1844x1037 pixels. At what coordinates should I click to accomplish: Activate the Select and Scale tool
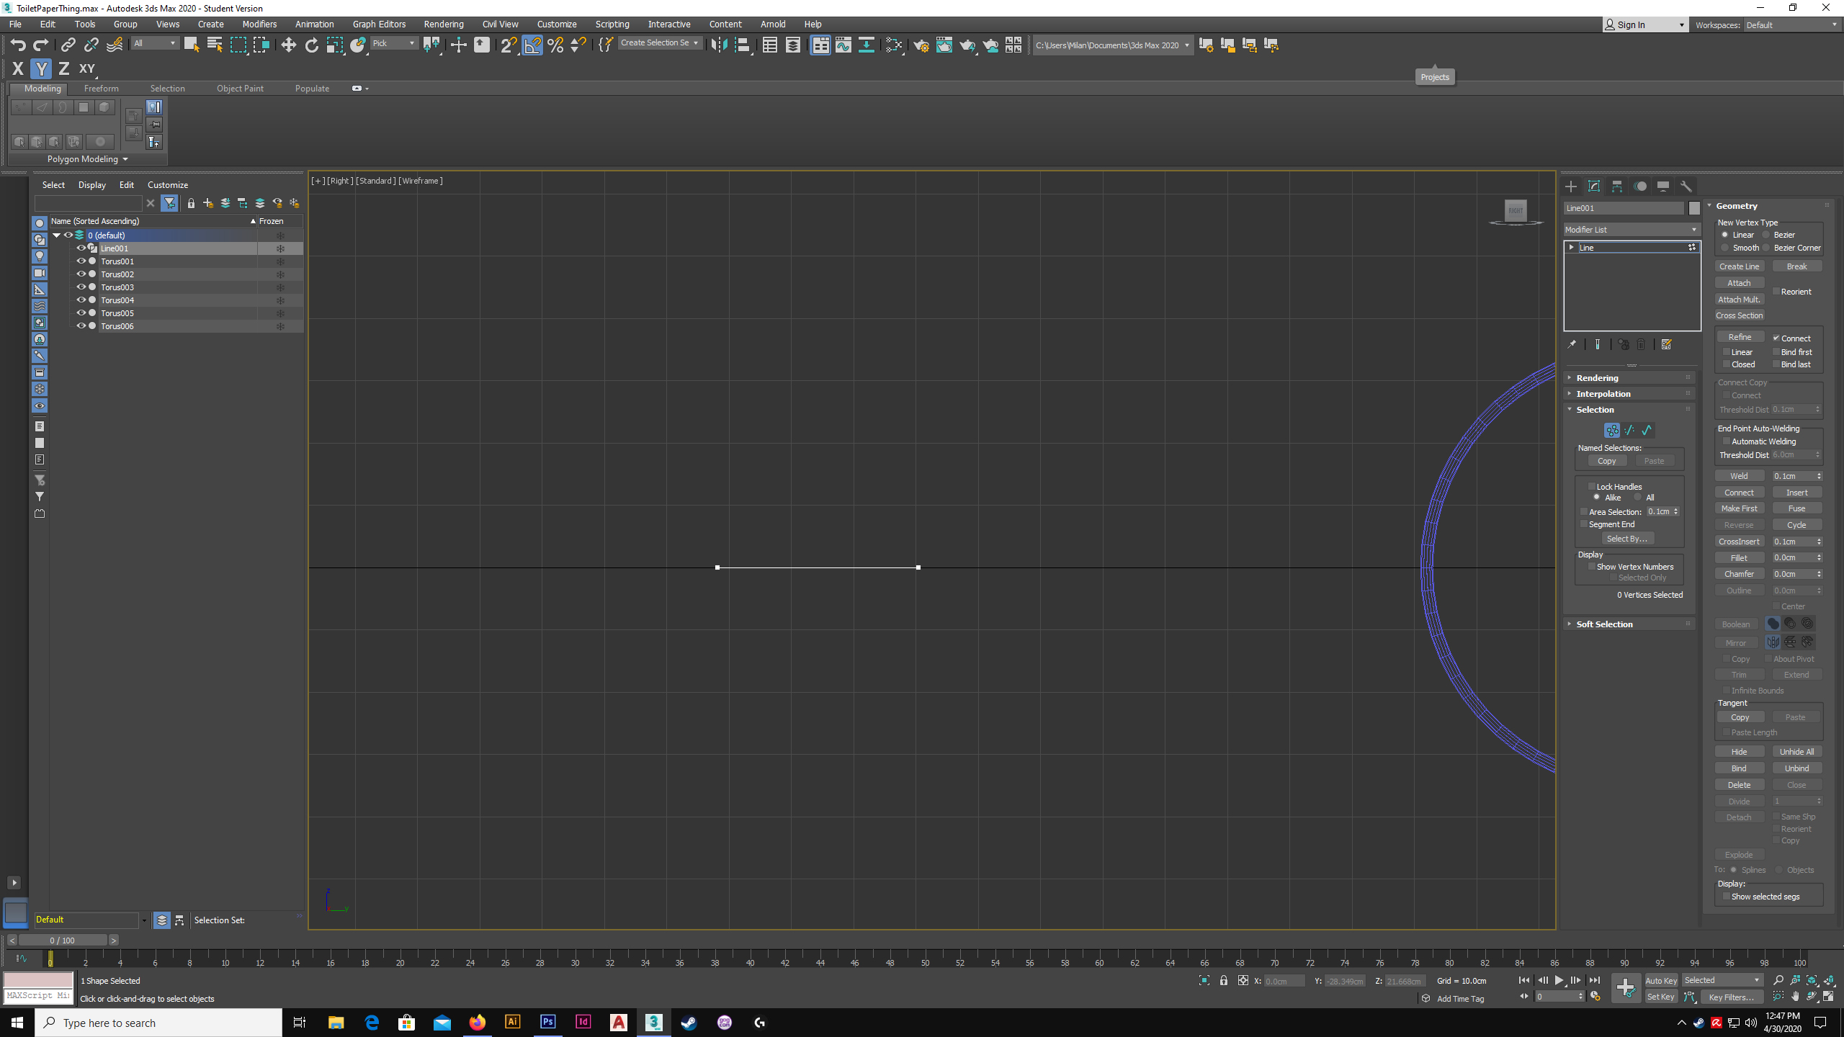coord(334,45)
